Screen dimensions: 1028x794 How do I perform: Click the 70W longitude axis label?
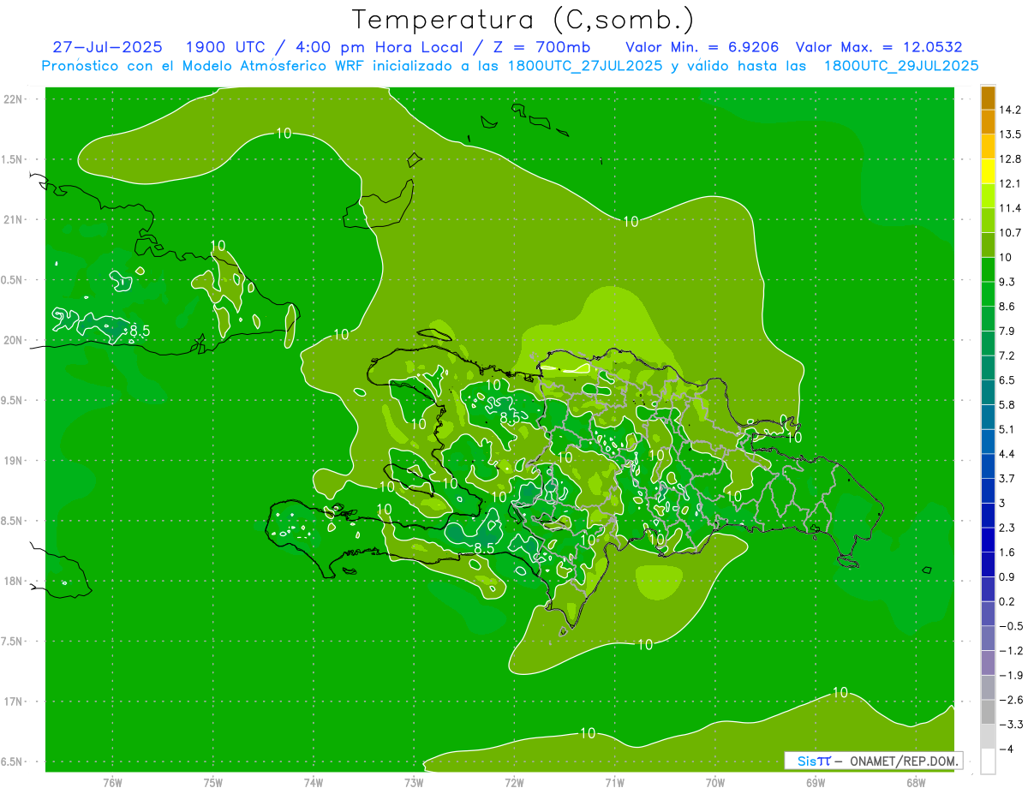click(x=715, y=782)
